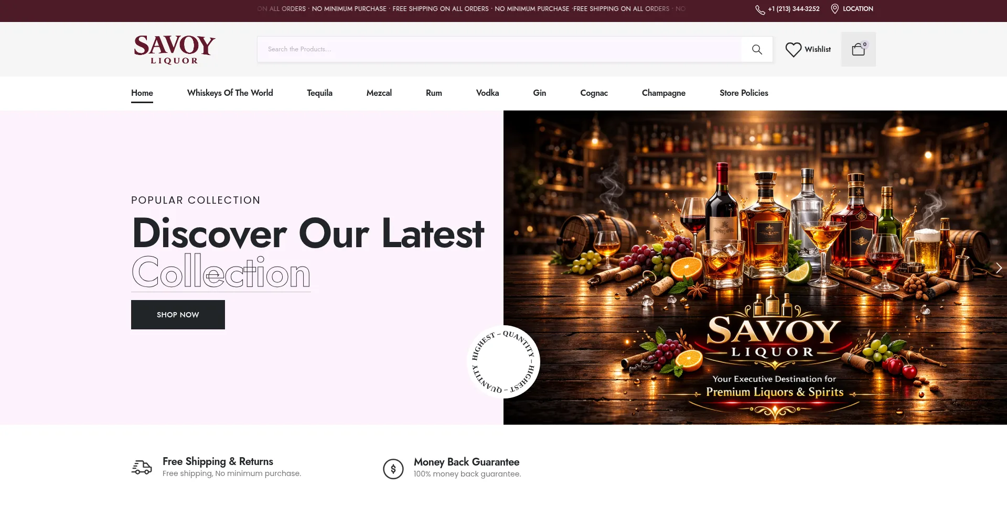Open the Gin category
This screenshot has width=1007, height=520.
tap(540, 93)
